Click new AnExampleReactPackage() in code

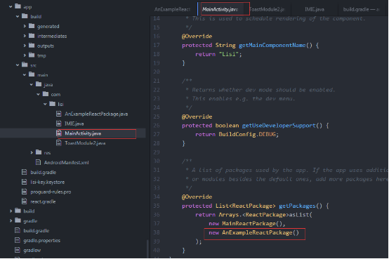click(253, 233)
